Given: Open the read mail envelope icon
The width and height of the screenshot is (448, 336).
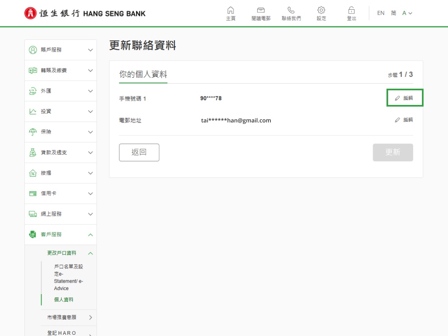Looking at the screenshot, I should 261,10.
